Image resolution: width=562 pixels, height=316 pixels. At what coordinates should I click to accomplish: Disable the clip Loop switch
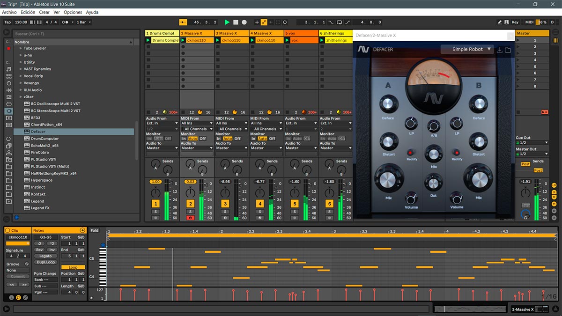pyautogui.click(x=73, y=268)
